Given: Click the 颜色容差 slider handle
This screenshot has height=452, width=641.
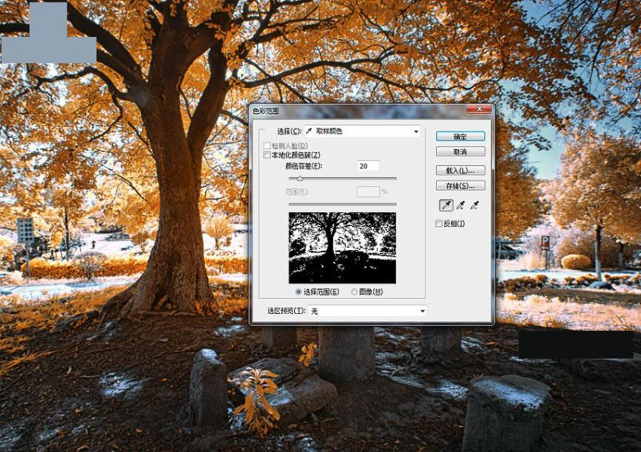Looking at the screenshot, I should (300, 179).
